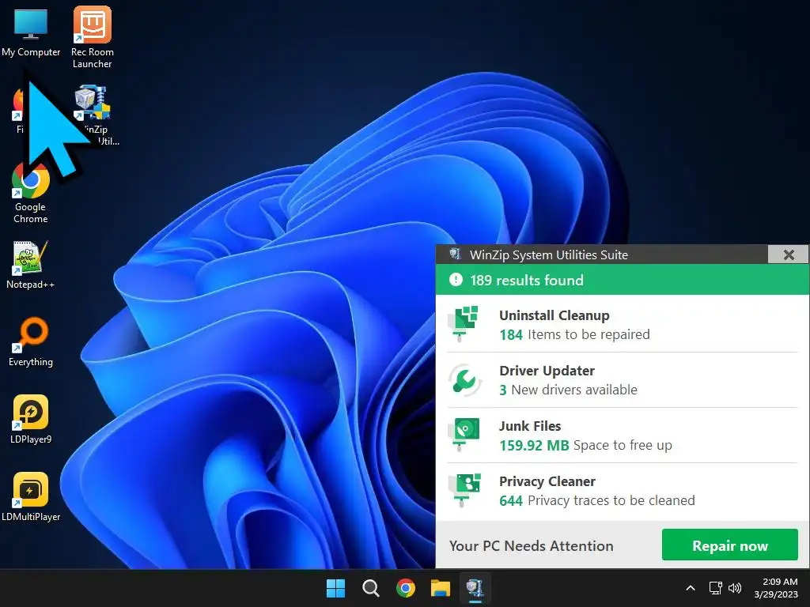Close the WinZip System Utilities Suite popup
Image resolution: width=810 pixels, height=607 pixels.
(x=789, y=254)
